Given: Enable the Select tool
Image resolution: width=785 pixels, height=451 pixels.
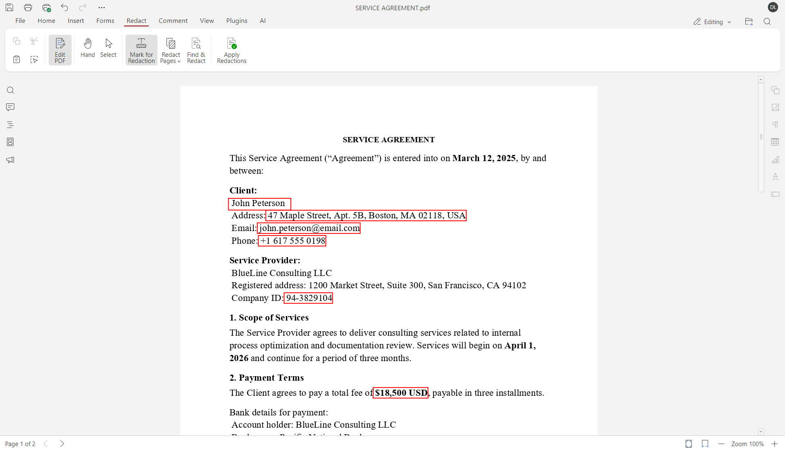Looking at the screenshot, I should [108, 48].
